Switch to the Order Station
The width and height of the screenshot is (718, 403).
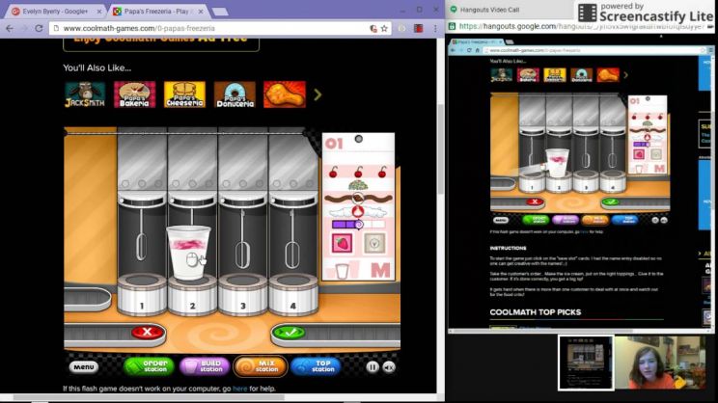[x=149, y=366]
